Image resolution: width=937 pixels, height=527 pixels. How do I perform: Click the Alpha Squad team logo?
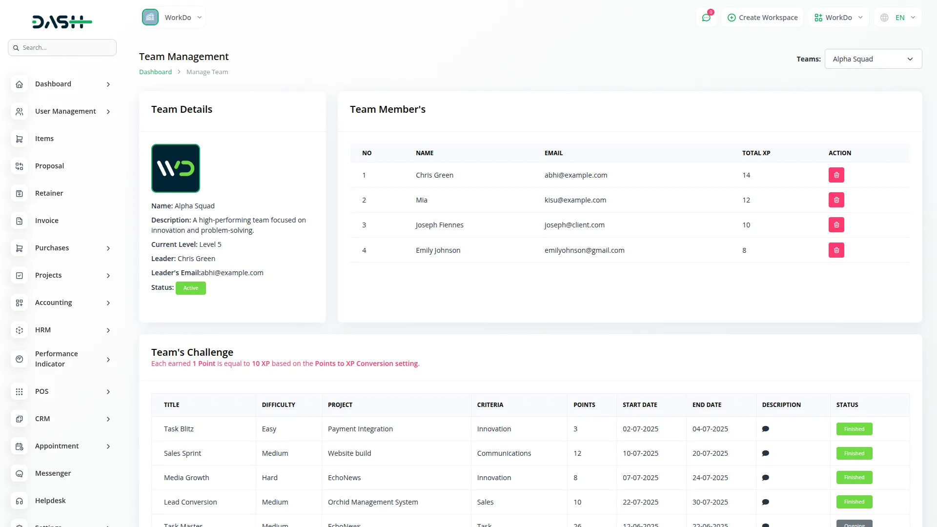176,168
